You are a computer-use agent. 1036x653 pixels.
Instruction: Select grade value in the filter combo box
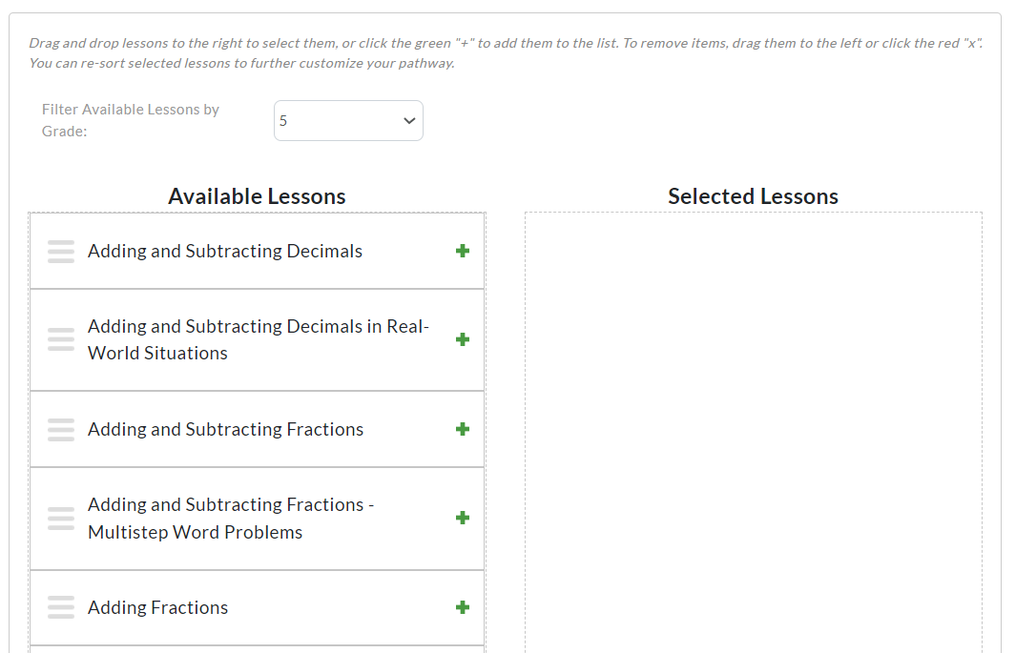[348, 120]
